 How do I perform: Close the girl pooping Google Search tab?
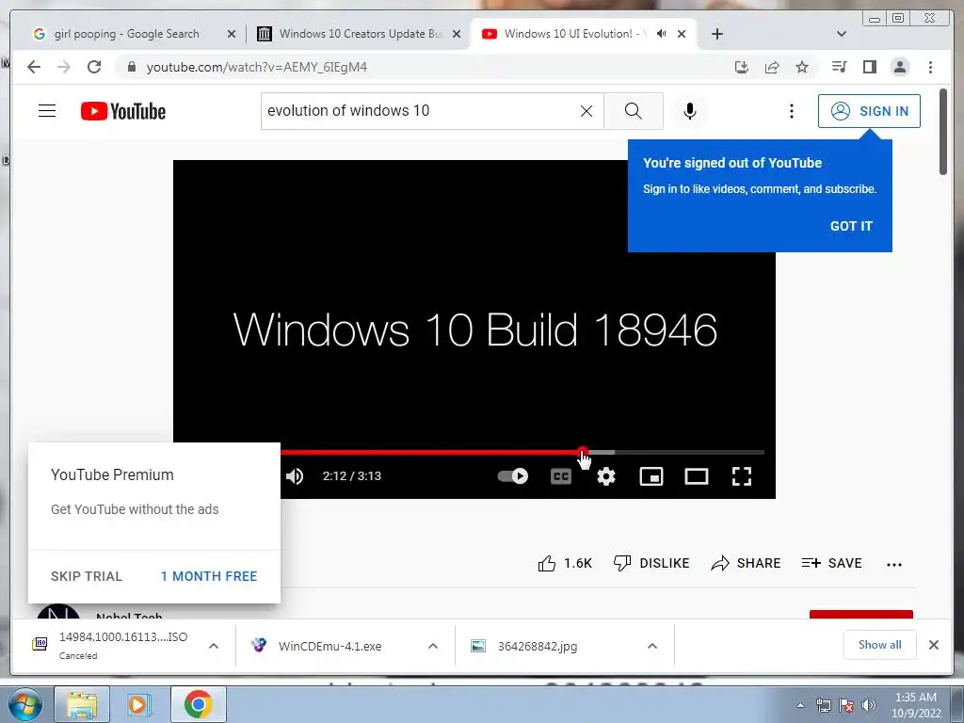pos(232,34)
